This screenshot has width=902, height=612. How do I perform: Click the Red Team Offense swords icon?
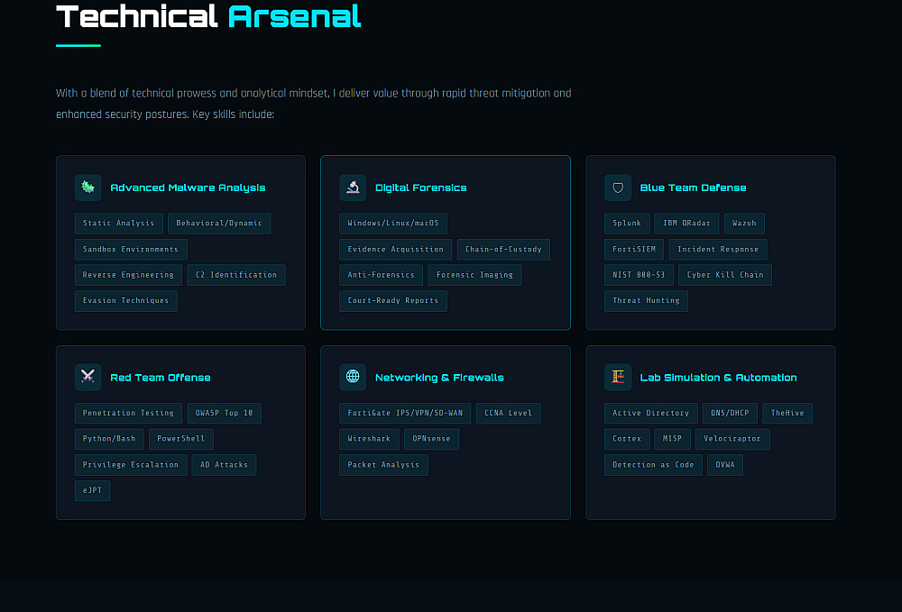click(x=87, y=377)
